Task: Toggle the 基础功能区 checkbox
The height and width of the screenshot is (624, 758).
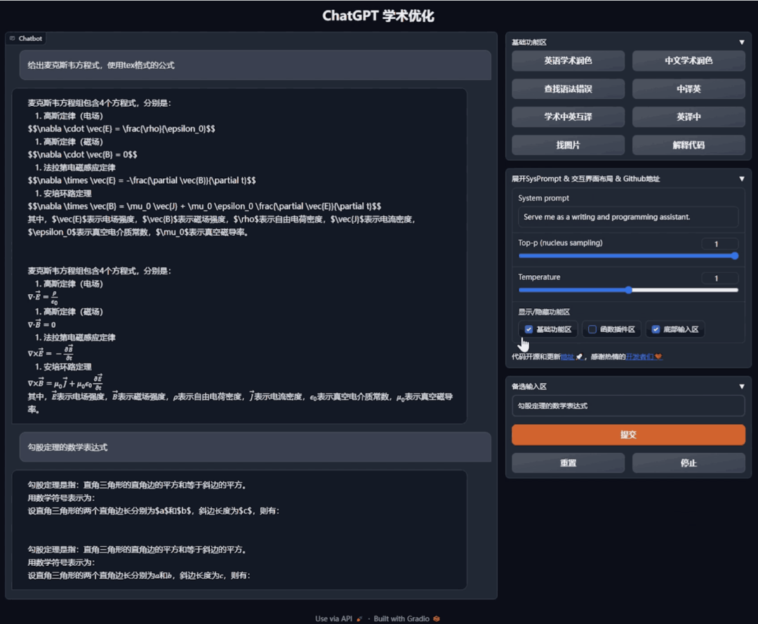Action: pyautogui.click(x=528, y=329)
